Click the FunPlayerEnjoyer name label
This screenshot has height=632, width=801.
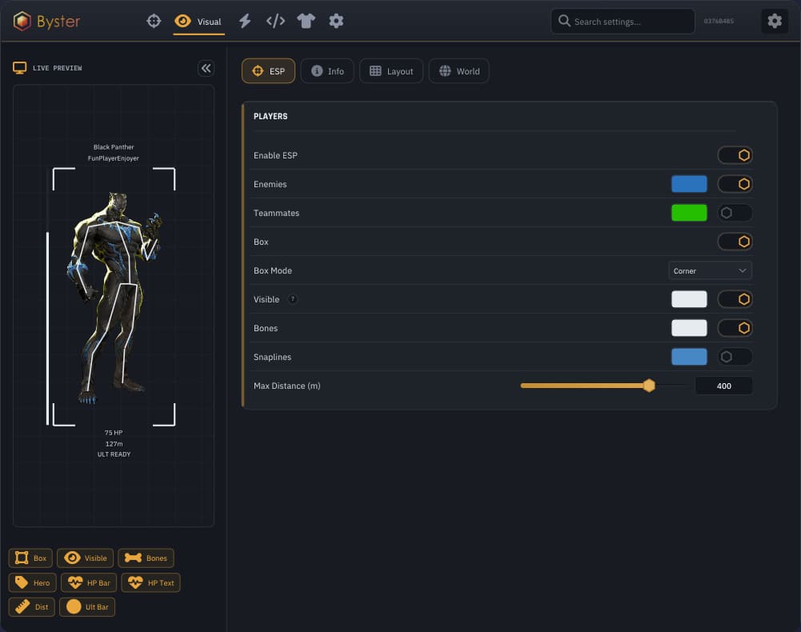click(x=114, y=158)
